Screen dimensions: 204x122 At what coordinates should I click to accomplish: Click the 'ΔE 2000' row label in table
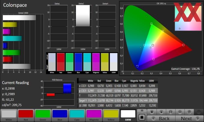click(83, 106)
